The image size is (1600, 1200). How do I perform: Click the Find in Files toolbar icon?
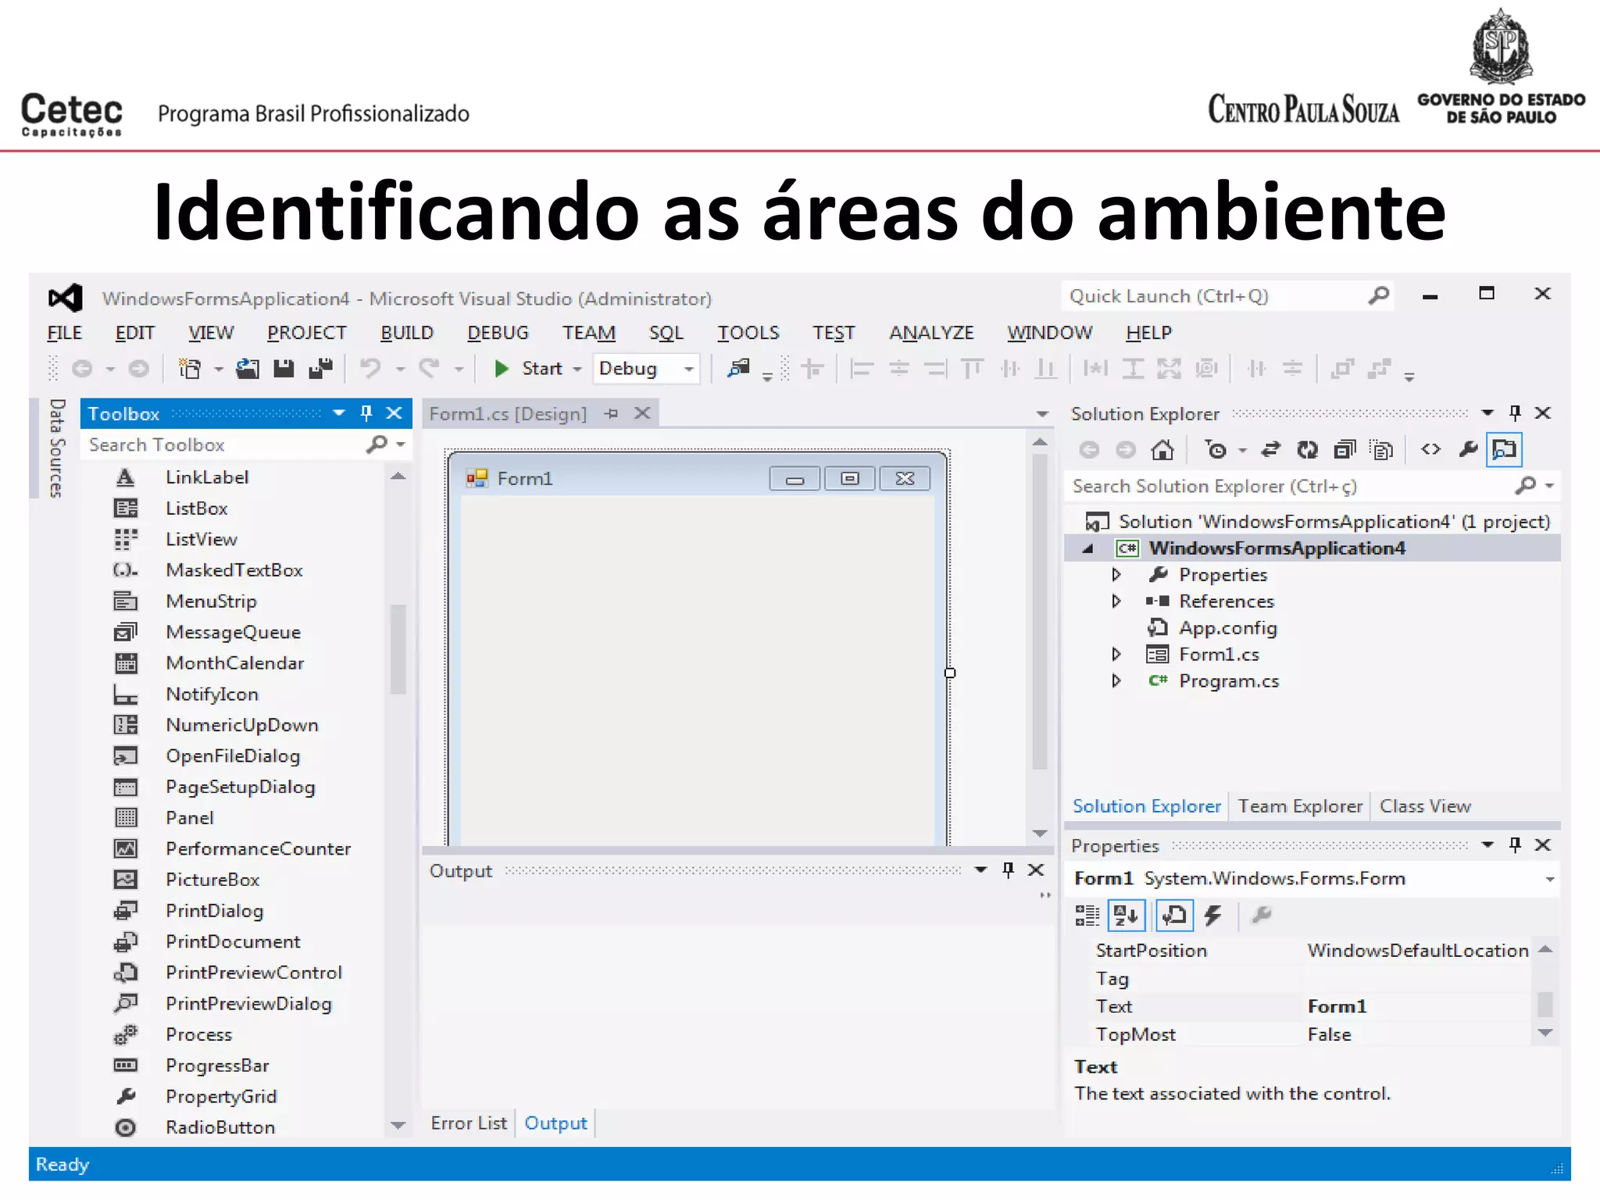point(738,369)
